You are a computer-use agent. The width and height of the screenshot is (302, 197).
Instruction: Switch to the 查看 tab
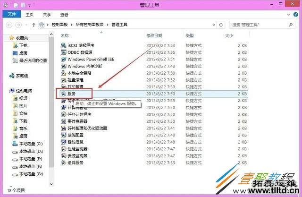pos(64,15)
